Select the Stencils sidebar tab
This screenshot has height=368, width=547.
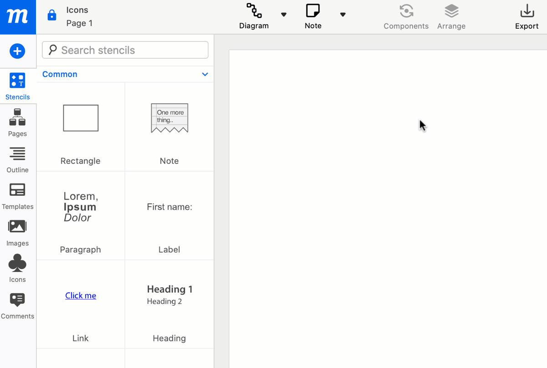click(x=17, y=87)
